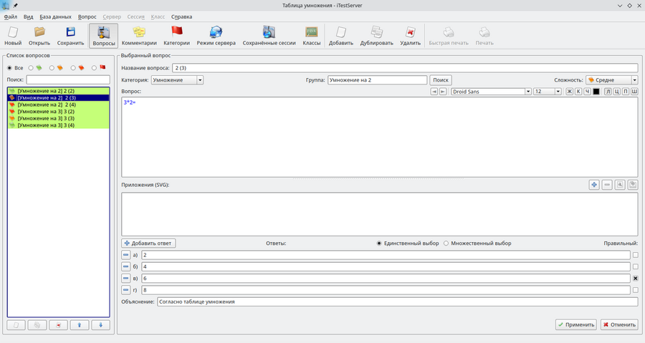Filter questions by red flag radio button

tap(94, 68)
